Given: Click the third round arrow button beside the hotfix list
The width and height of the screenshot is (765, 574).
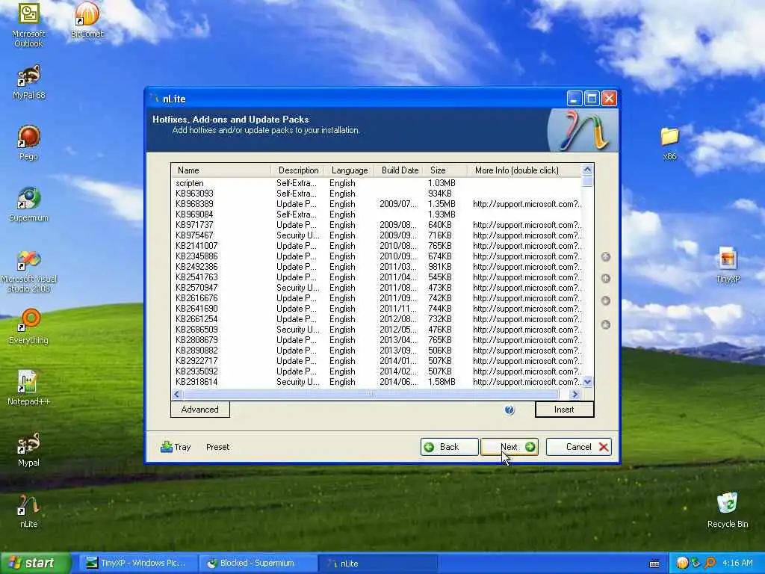Looking at the screenshot, I should [x=605, y=300].
